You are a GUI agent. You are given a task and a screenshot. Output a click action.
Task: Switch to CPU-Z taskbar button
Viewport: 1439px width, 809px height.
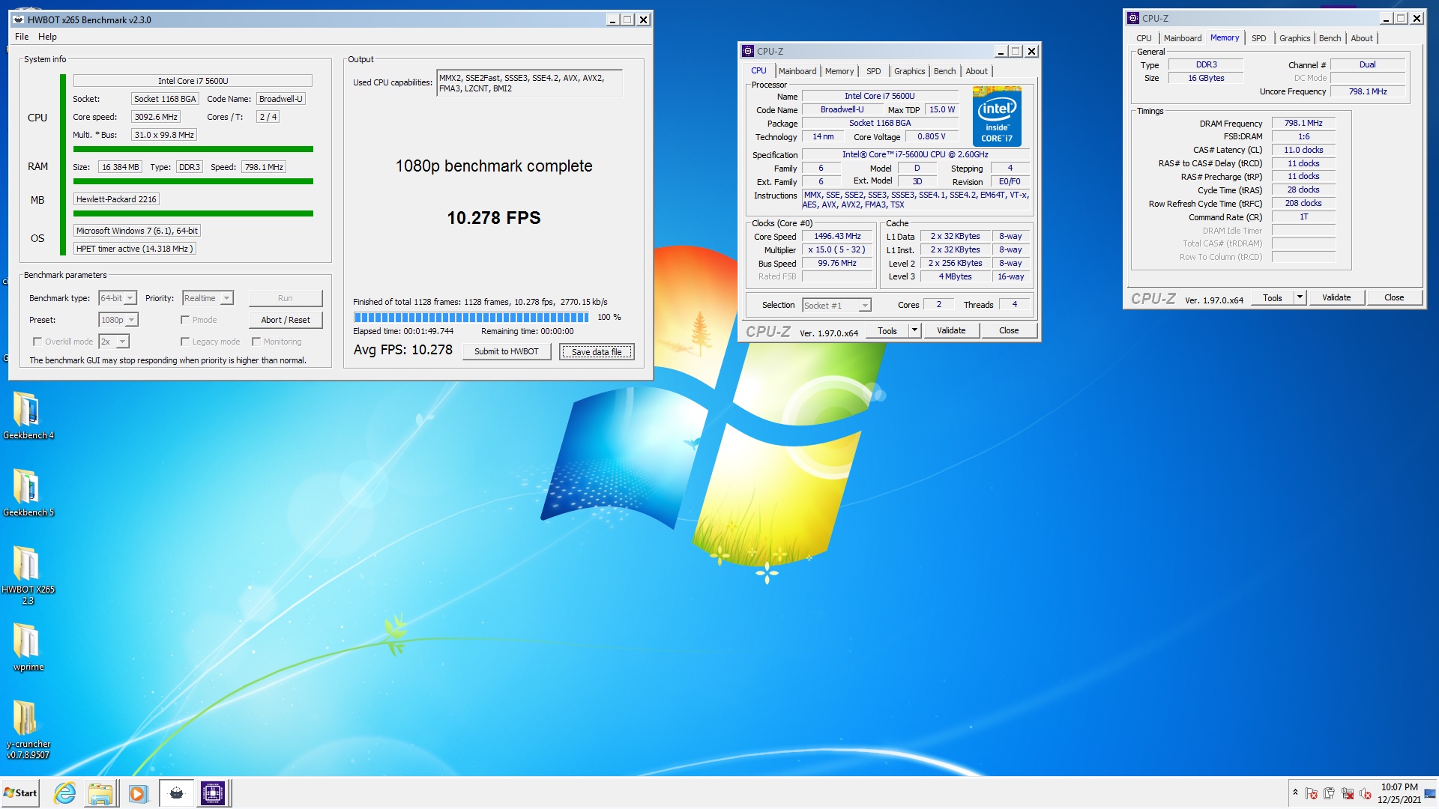pyautogui.click(x=213, y=793)
